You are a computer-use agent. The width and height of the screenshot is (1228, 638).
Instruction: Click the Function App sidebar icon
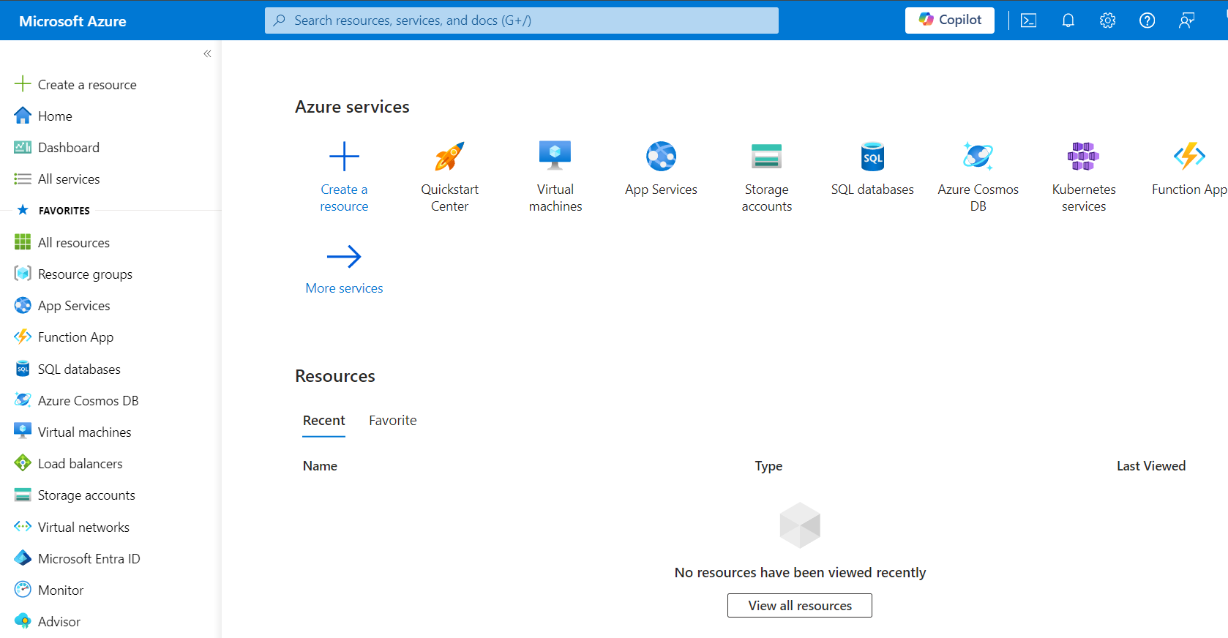coord(23,337)
